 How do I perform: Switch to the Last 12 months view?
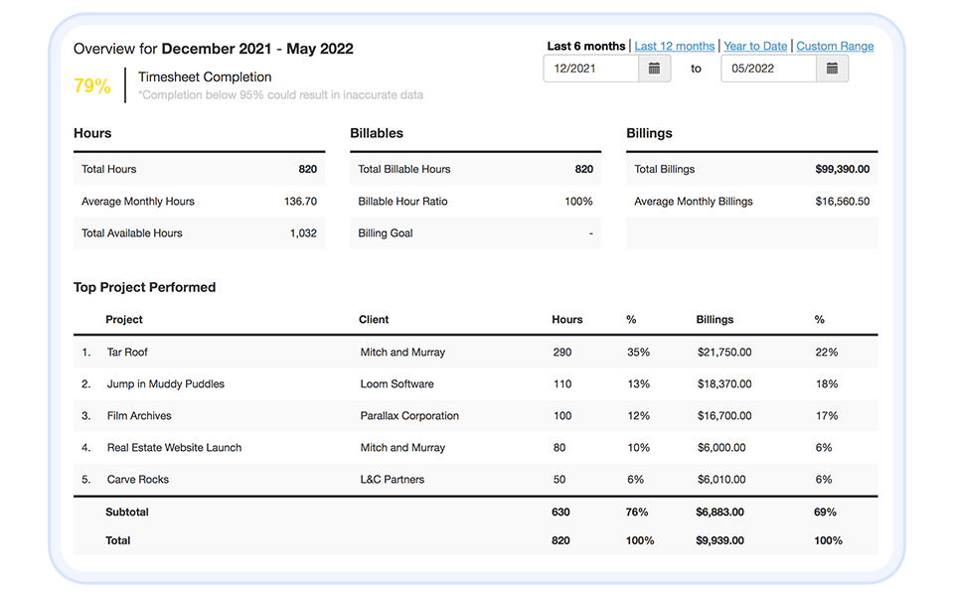coord(675,46)
